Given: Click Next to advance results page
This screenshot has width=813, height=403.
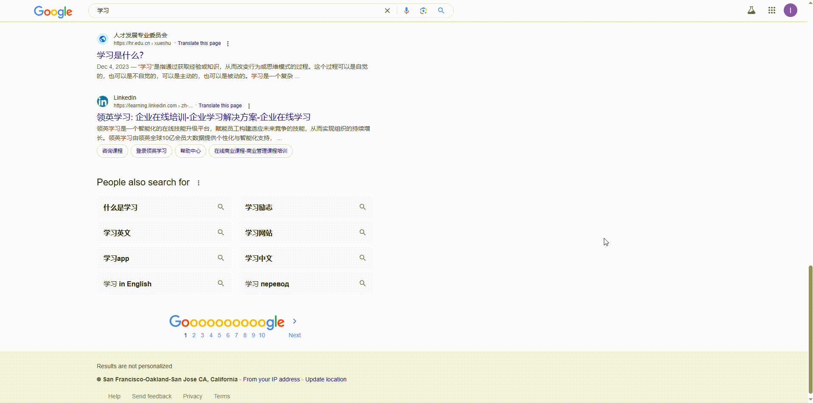Looking at the screenshot, I should click(x=294, y=335).
